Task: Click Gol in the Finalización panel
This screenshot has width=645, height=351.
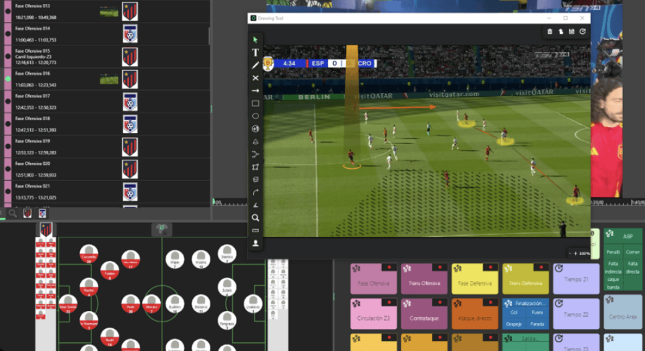Action: (x=513, y=313)
